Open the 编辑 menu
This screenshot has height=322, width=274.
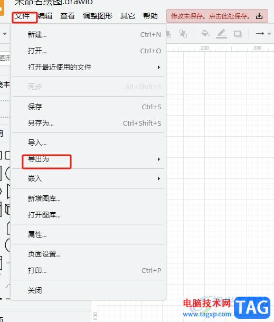(45, 16)
